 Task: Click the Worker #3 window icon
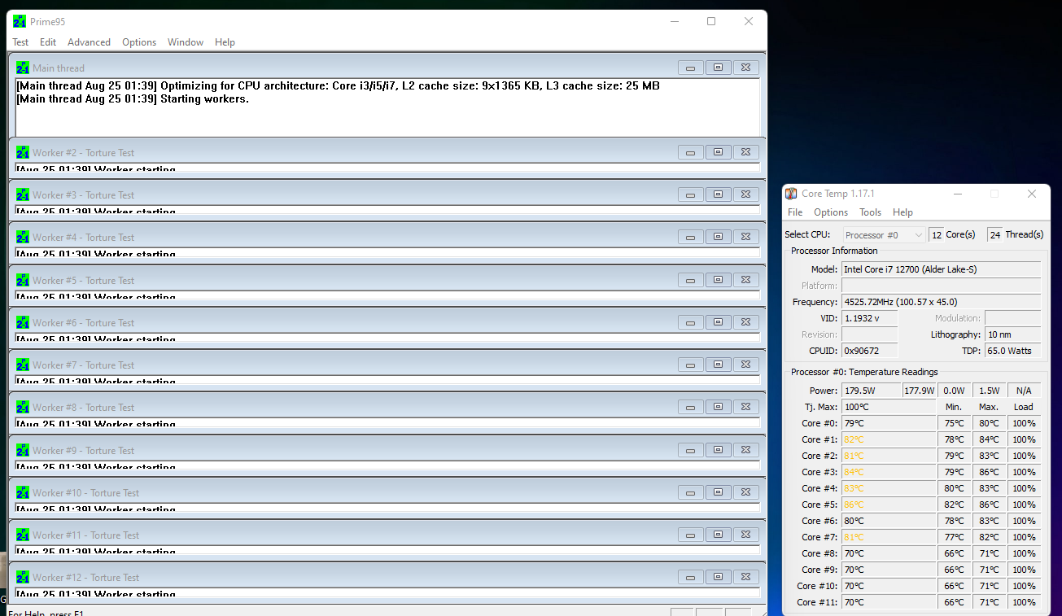(x=23, y=195)
